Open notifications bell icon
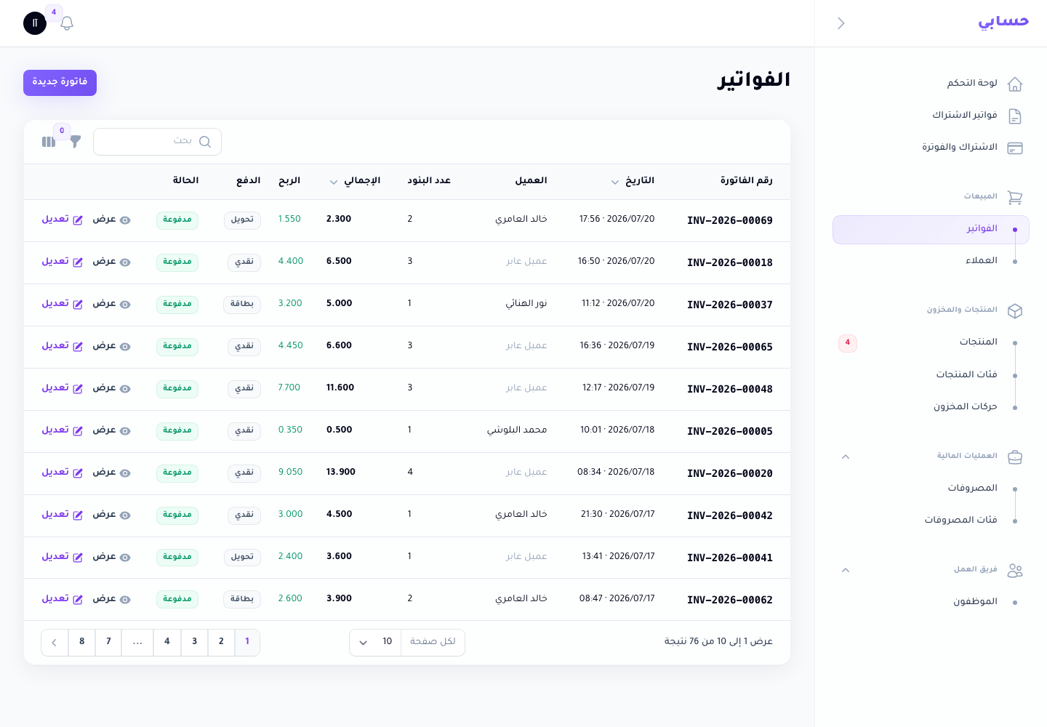Screen dimensions: 1047x727 [67, 23]
